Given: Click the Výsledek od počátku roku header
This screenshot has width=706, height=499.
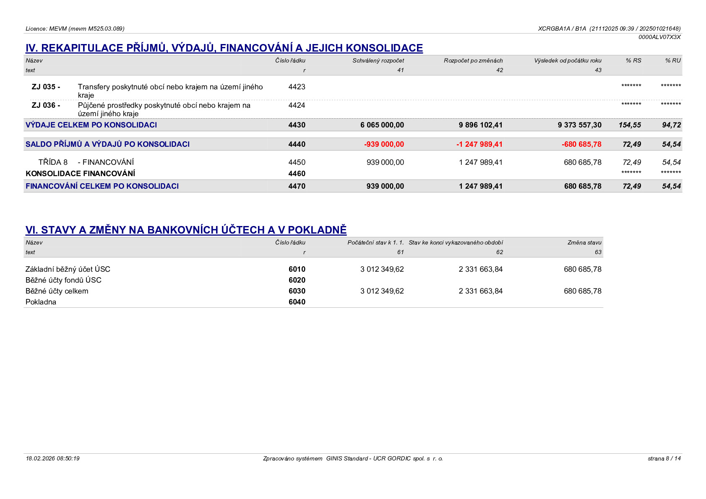Looking at the screenshot, I should [568, 60].
